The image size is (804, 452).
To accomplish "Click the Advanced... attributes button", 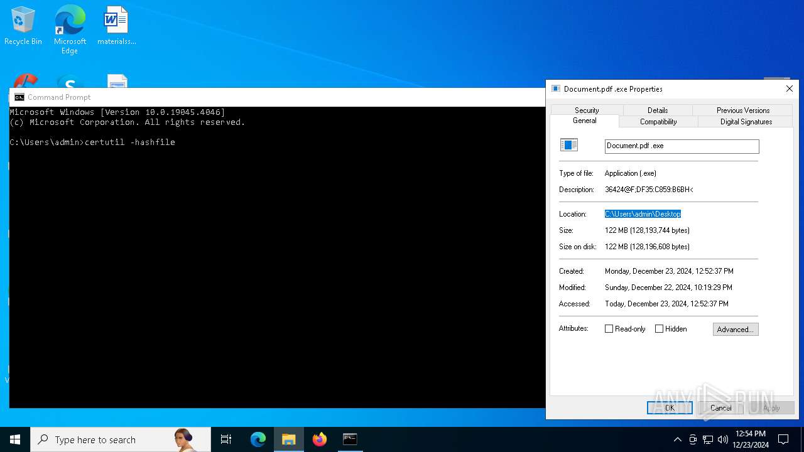I will tap(736, 329).
